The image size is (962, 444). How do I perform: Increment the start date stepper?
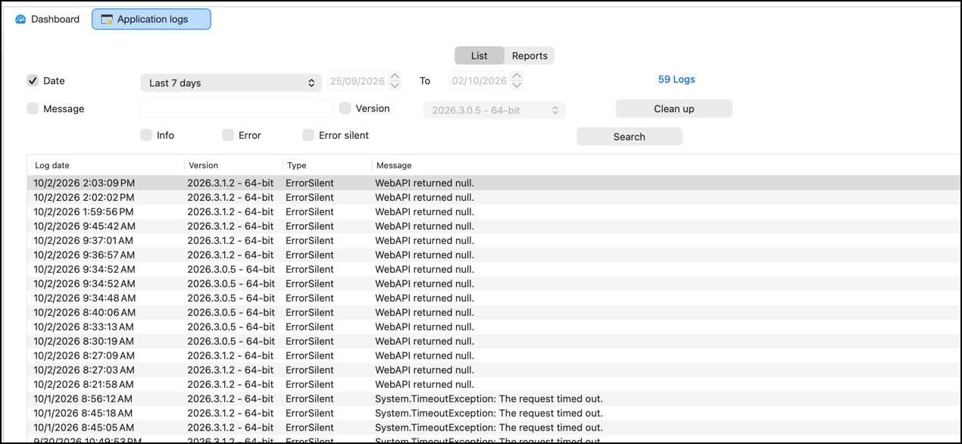(x=394, y=77)
